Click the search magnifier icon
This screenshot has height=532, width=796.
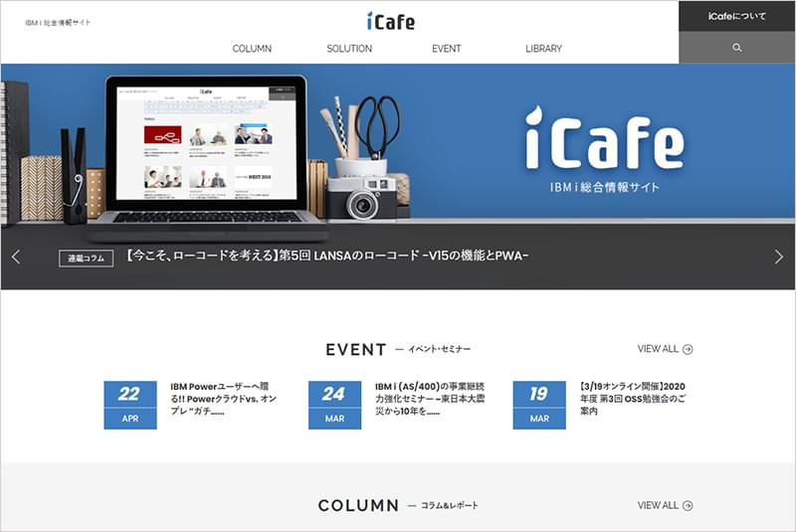tap(737, 48)
